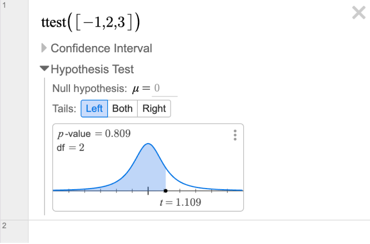Click the Confidence Interval heading text
This screenshot has height=244, width=370.
coord(102,48)
